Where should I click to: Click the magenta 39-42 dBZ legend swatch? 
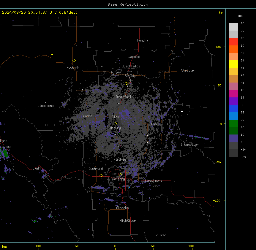click(x=233, y=94)
